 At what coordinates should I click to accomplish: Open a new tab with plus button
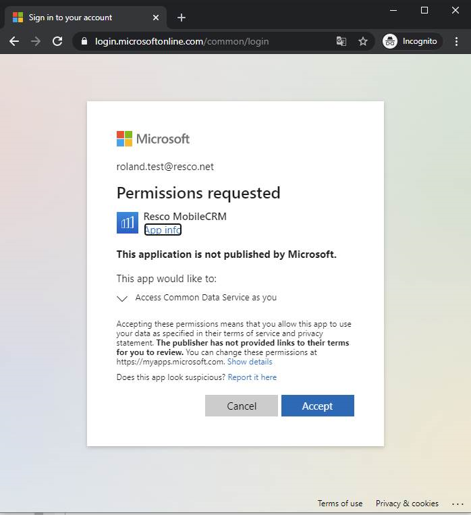(181, 18)
